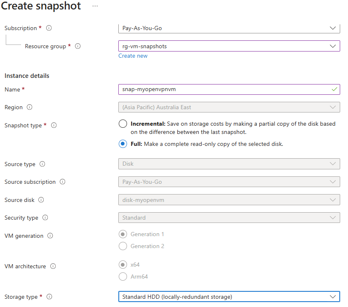Select the Generation 2 VM option
The image size is (348, 307).
point(123,246)
